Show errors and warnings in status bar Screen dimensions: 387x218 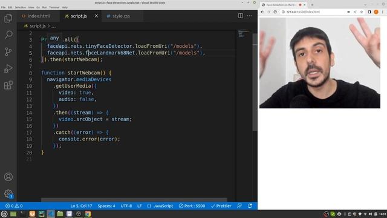(14, 206)
